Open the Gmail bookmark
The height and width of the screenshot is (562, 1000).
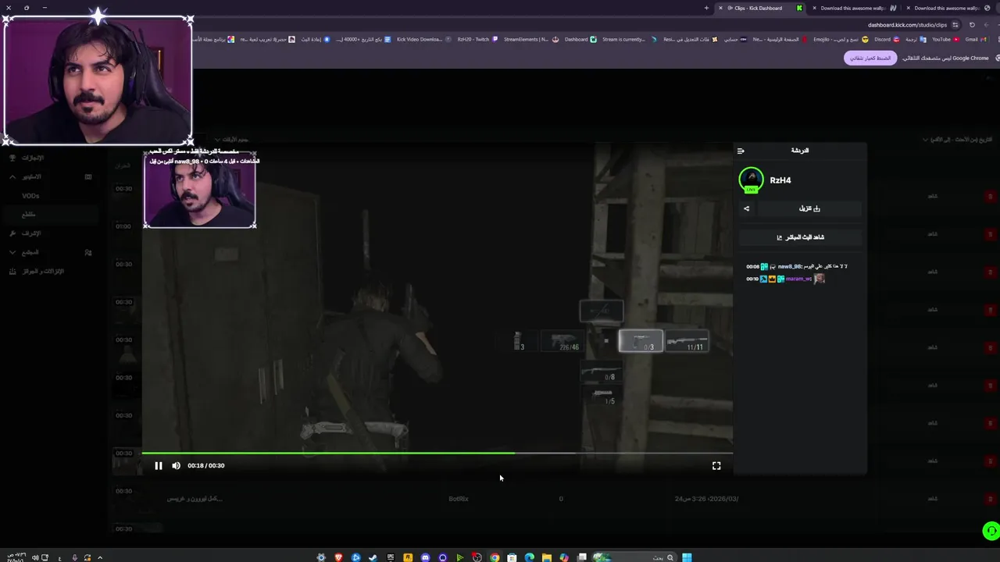pyautogui.click(x=975, y=39)
